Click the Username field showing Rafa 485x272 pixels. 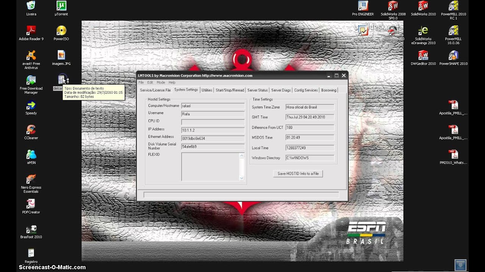coord(213,114)
